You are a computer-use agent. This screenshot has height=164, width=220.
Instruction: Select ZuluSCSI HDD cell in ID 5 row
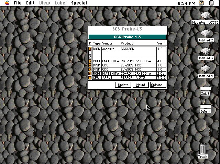pyautogui.click(x=138, y=69)
